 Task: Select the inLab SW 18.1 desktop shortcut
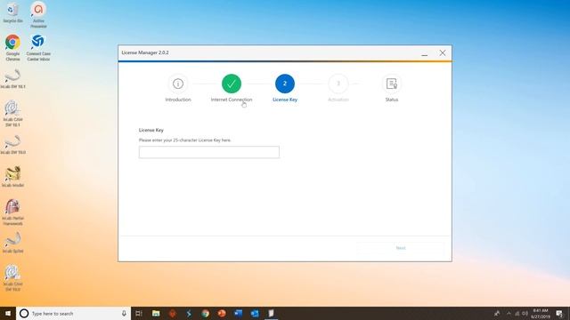coord(12,79)
